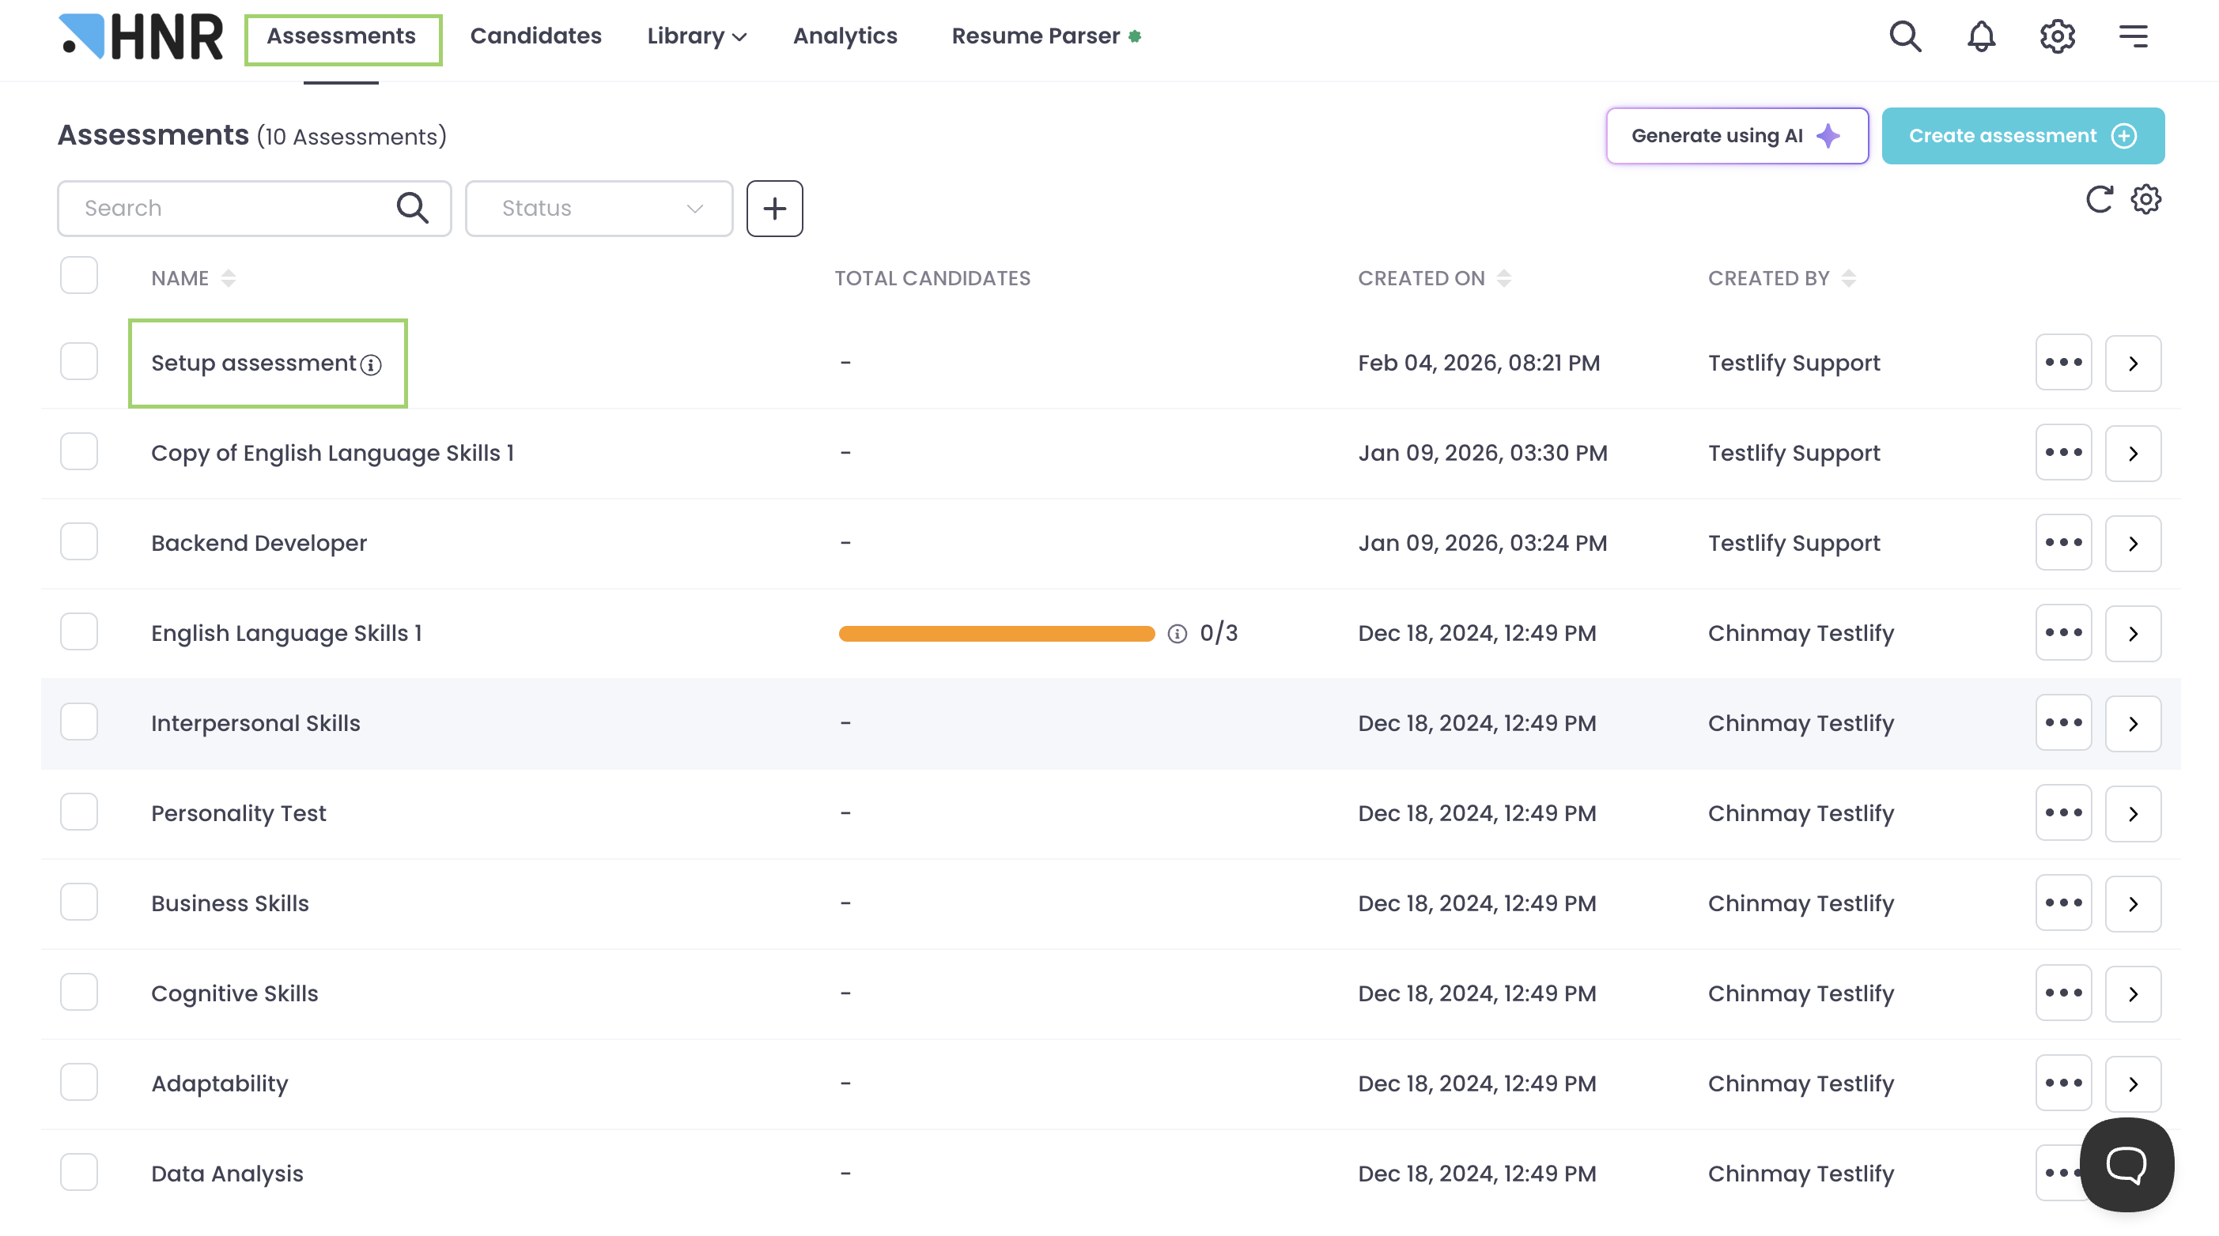
Task: Open the notifications bell
Action: pyautogui.click(x=1980, y=36)
